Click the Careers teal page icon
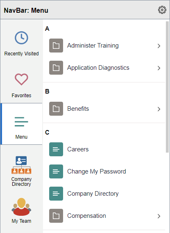170x233 pixels. tap(56, 149)
